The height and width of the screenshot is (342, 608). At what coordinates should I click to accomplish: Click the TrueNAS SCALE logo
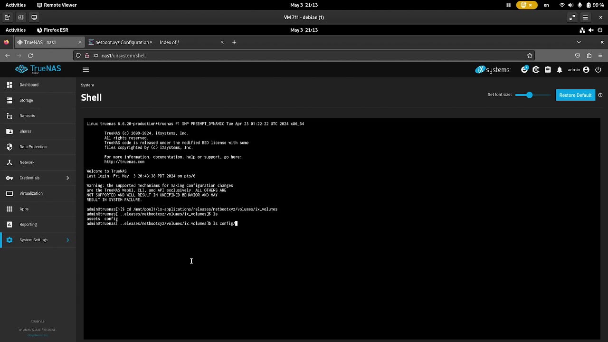tap(38, 69)
